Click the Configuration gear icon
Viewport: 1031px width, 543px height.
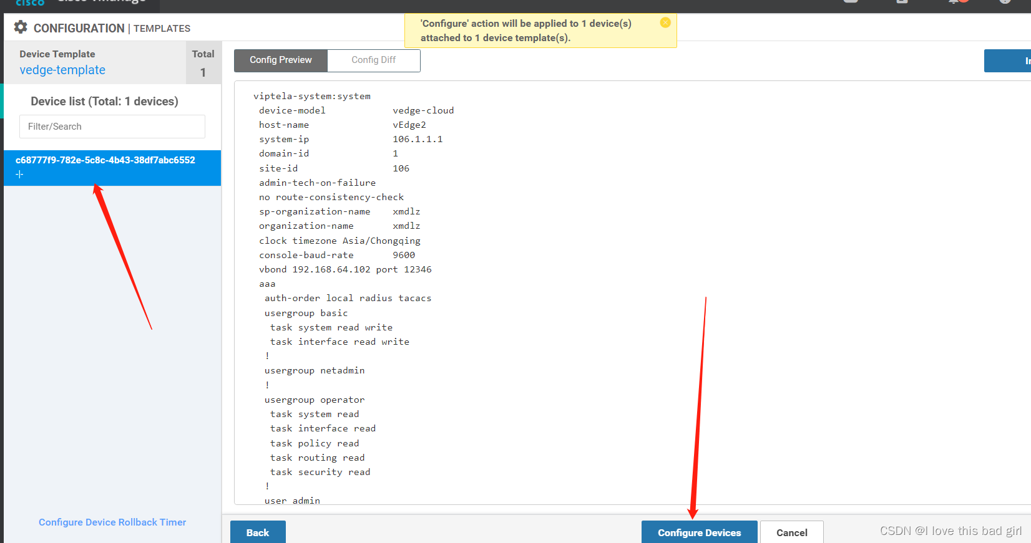click(x=21, y=27)
